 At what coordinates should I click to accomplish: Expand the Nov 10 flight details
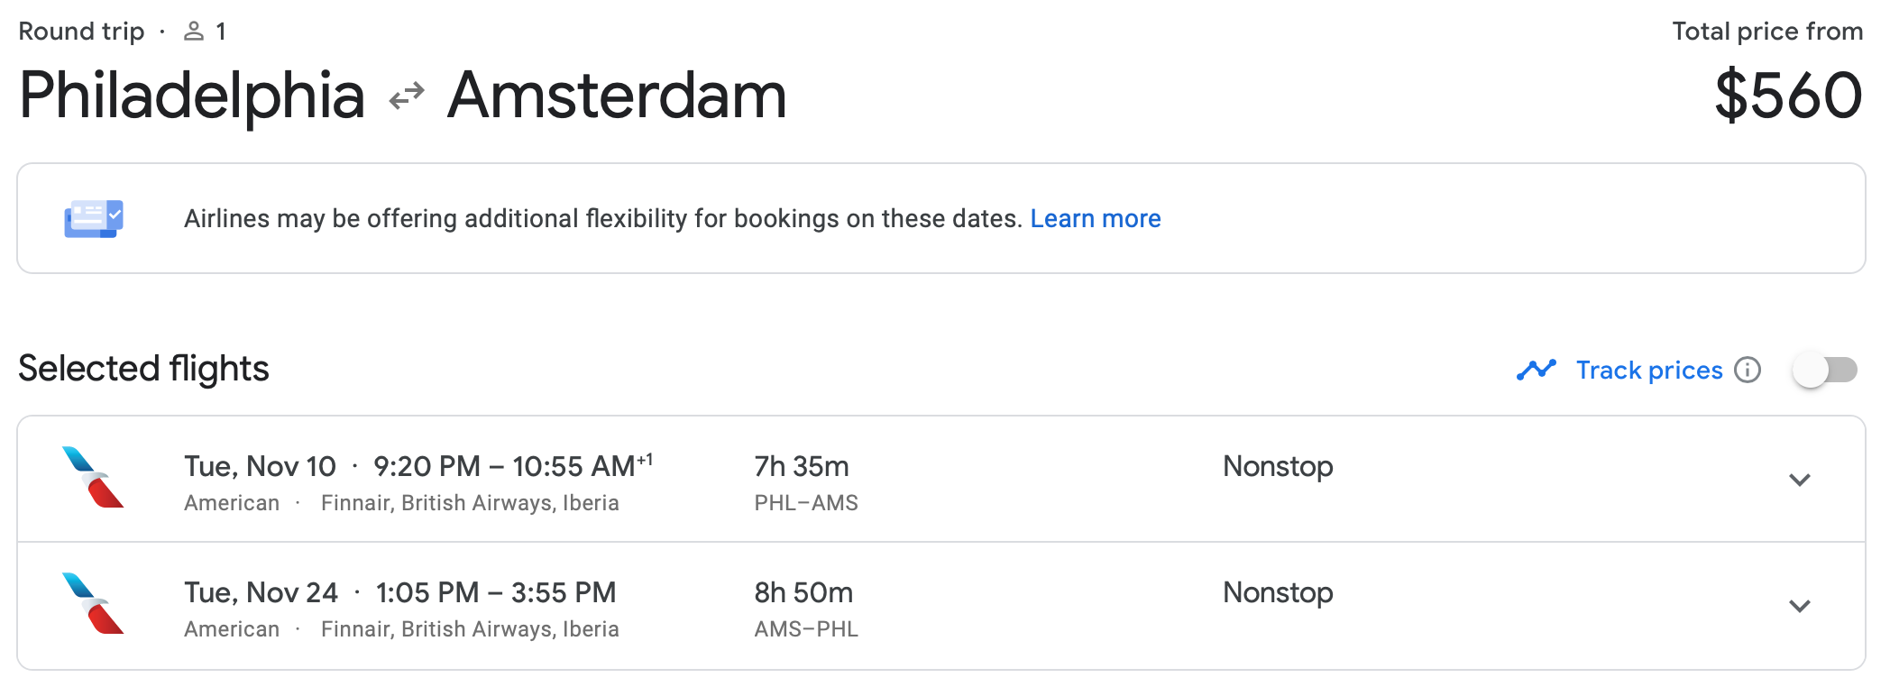1800,480
